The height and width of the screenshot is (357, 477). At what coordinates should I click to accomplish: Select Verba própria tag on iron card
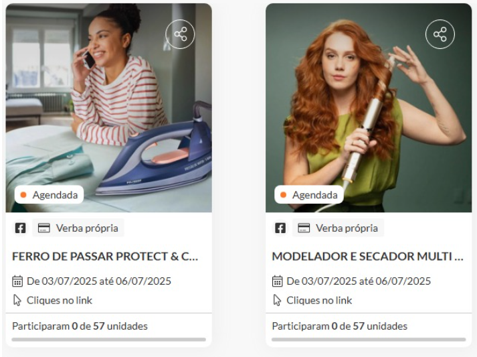coord(78,228)
